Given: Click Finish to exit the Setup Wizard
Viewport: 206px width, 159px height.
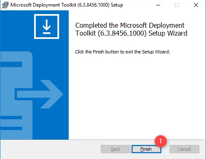Looking at the screenshot, I should coord(146,149).
